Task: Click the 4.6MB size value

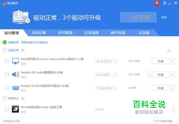Action: 132,88
